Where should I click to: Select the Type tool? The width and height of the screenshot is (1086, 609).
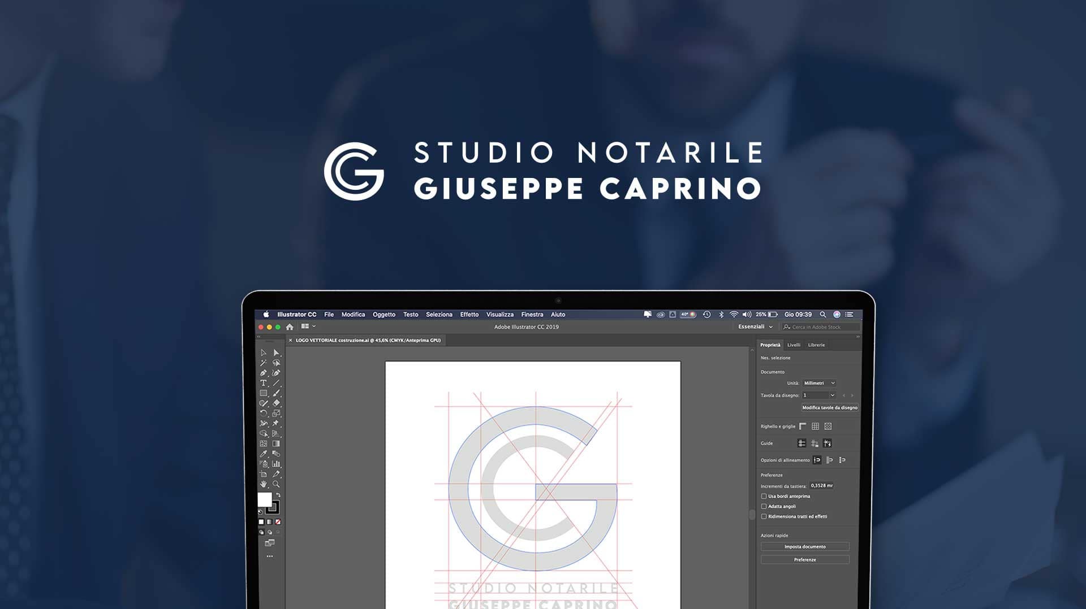click(263, 383)
